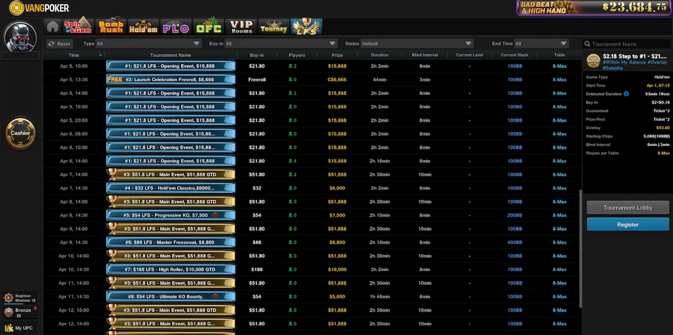This screenshot has height=335, width=673.
Task: Select Apr 8, 14:00 Main Event tournament
Action: pyautogui.click(x=171, y=202)
